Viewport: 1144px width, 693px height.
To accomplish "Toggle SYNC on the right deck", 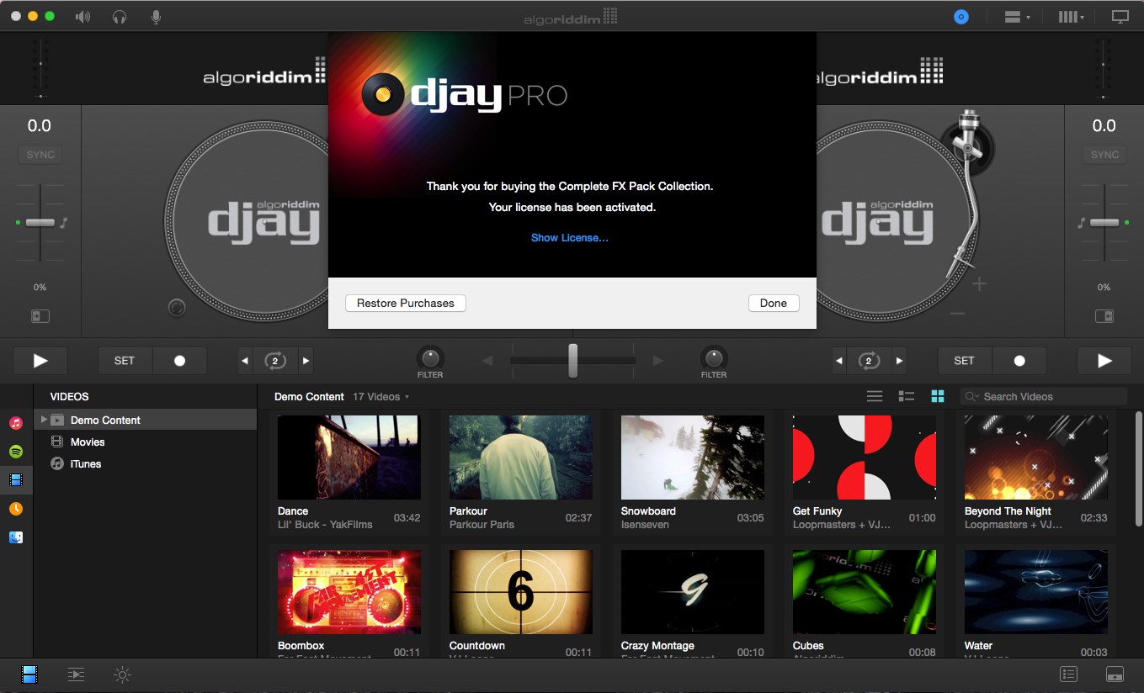I will point(1104,155).
